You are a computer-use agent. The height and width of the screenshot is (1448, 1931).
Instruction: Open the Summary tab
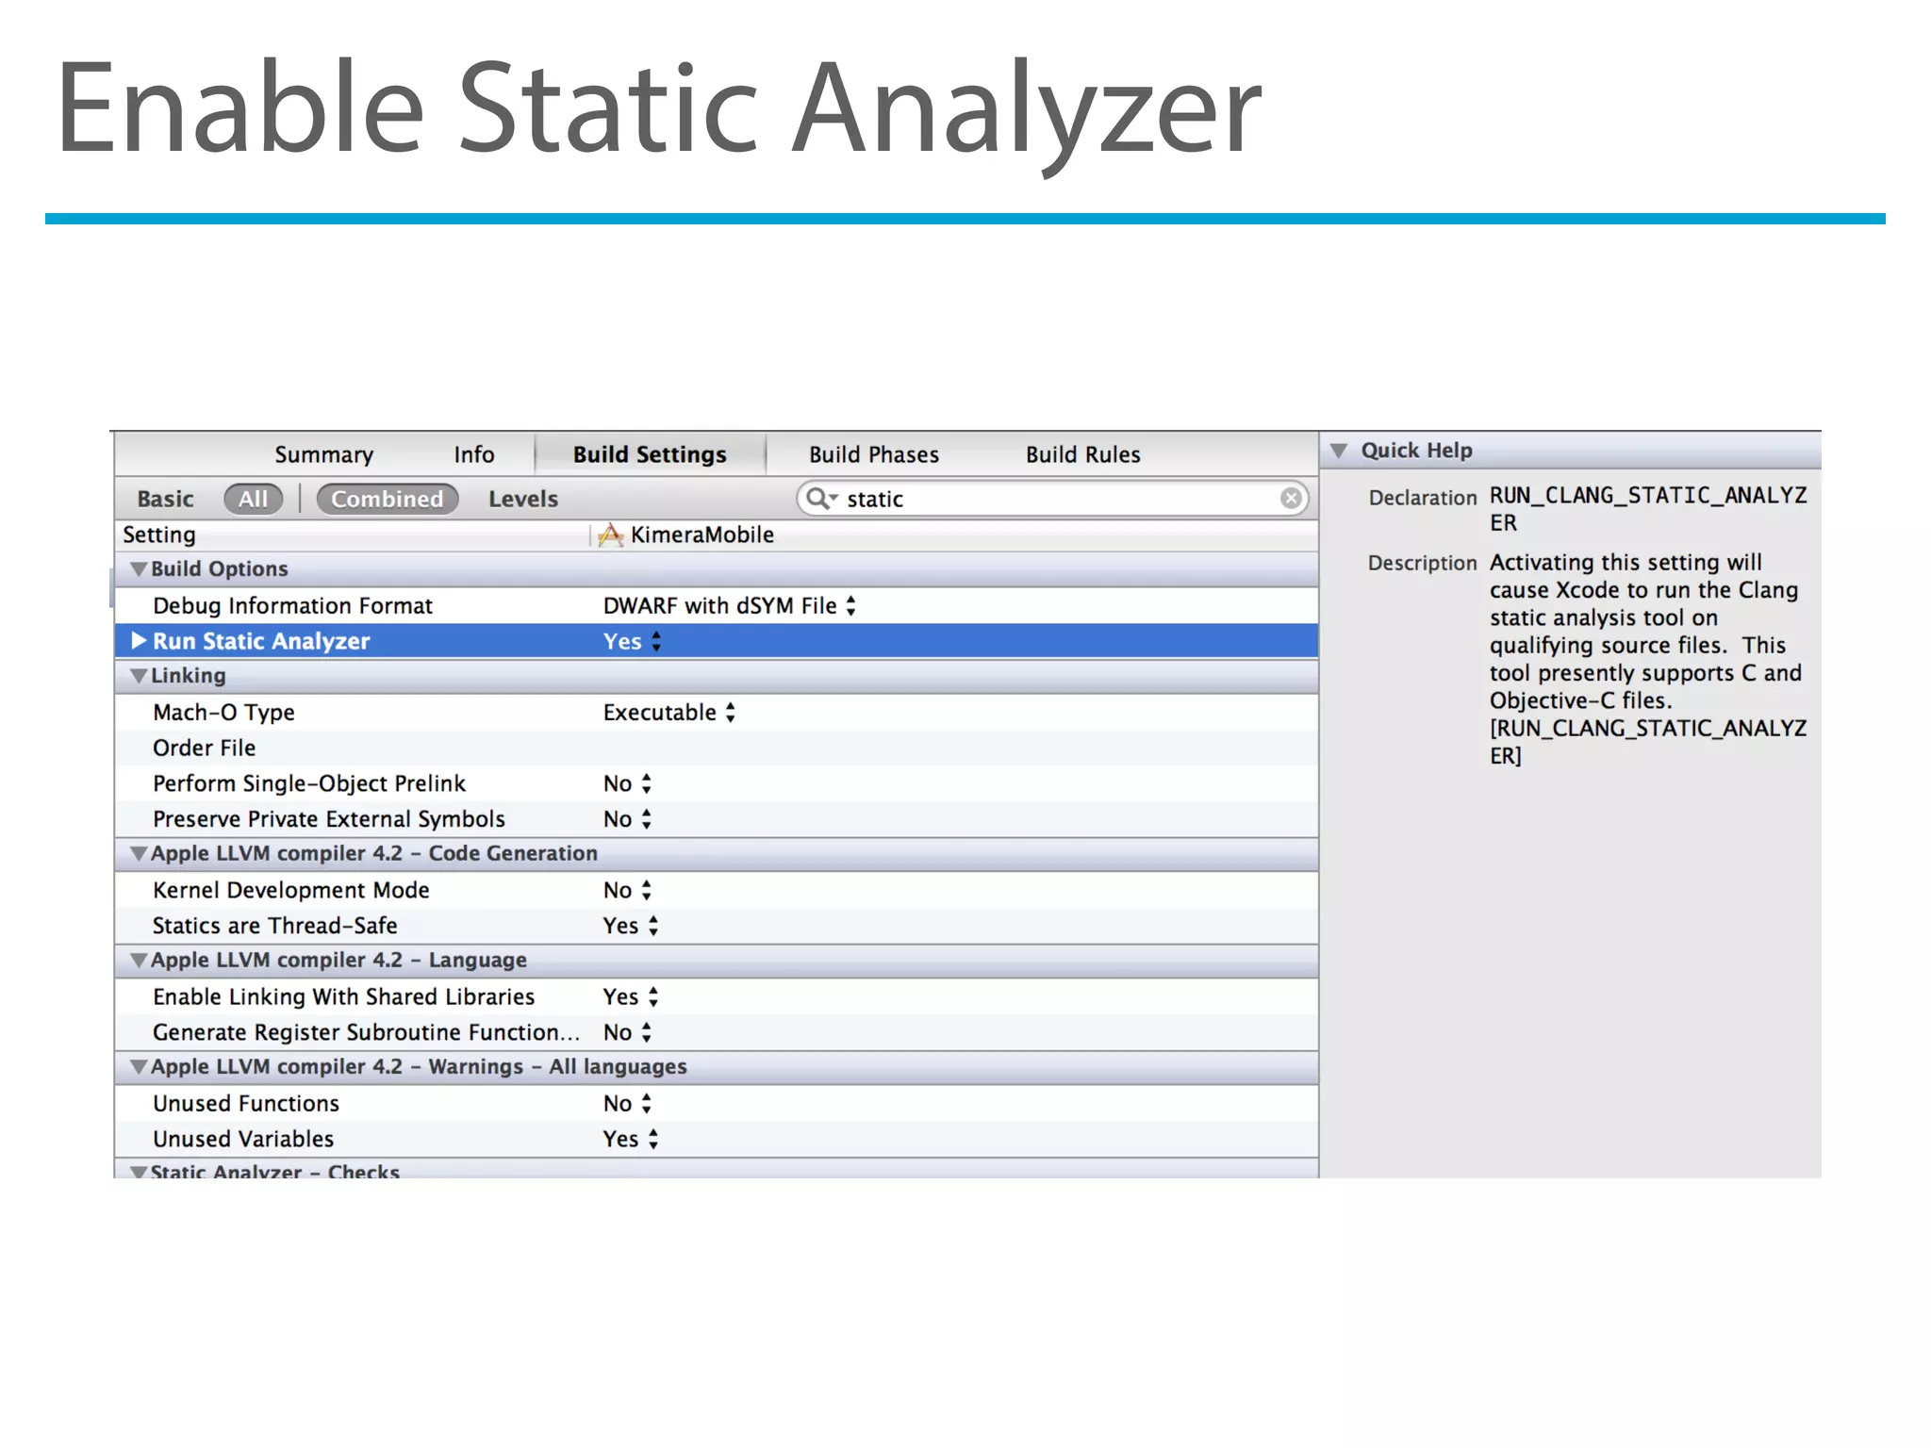[x=323, y=454]
